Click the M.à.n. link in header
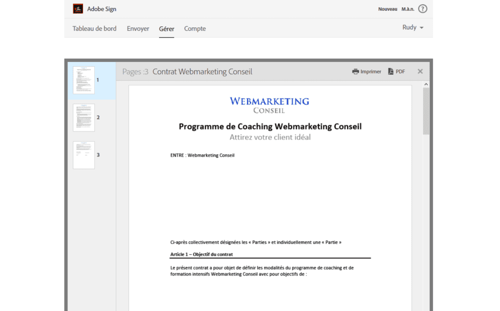The width and height of the screenshot is (500, 311). click(408, 9)
